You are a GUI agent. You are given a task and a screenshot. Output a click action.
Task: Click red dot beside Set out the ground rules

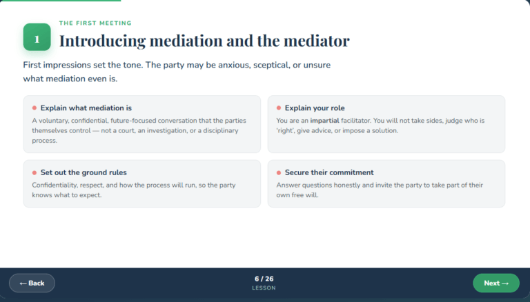click(x=34, y=172)
